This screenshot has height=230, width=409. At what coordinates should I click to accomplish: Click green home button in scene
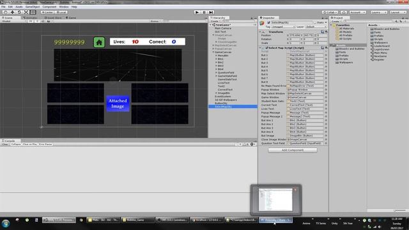pyautogui.click(x=99, y=42)
